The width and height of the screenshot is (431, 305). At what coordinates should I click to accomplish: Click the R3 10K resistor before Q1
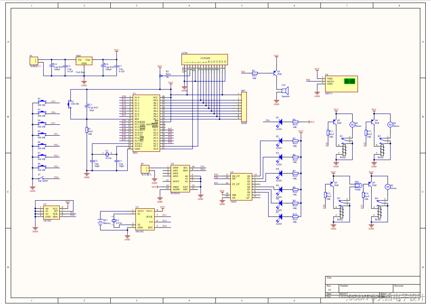pyautogui.click(x=254, y=73)
